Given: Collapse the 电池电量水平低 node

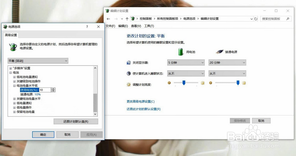Looking at the screenshot, I should (14, 86).
